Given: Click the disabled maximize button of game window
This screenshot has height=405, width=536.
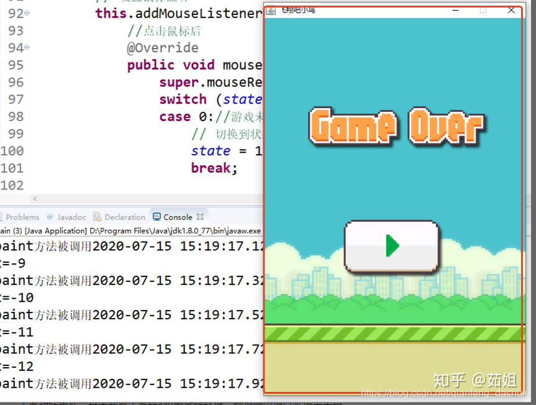Looking at the screenshot, I should 483,11.
